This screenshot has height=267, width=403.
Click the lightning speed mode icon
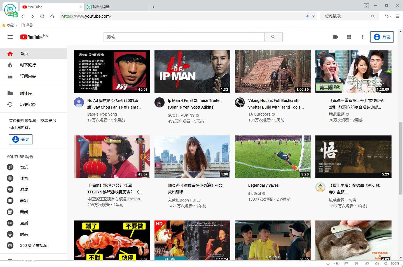pos(308,16)
